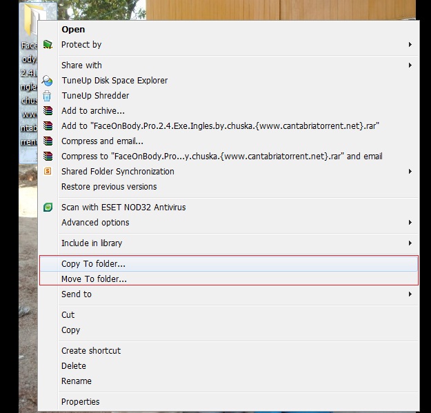This screenshot has height=413, width=431.
Task: Click WinRAR icon beside Compress to rar and email
Action: [48, 156]
